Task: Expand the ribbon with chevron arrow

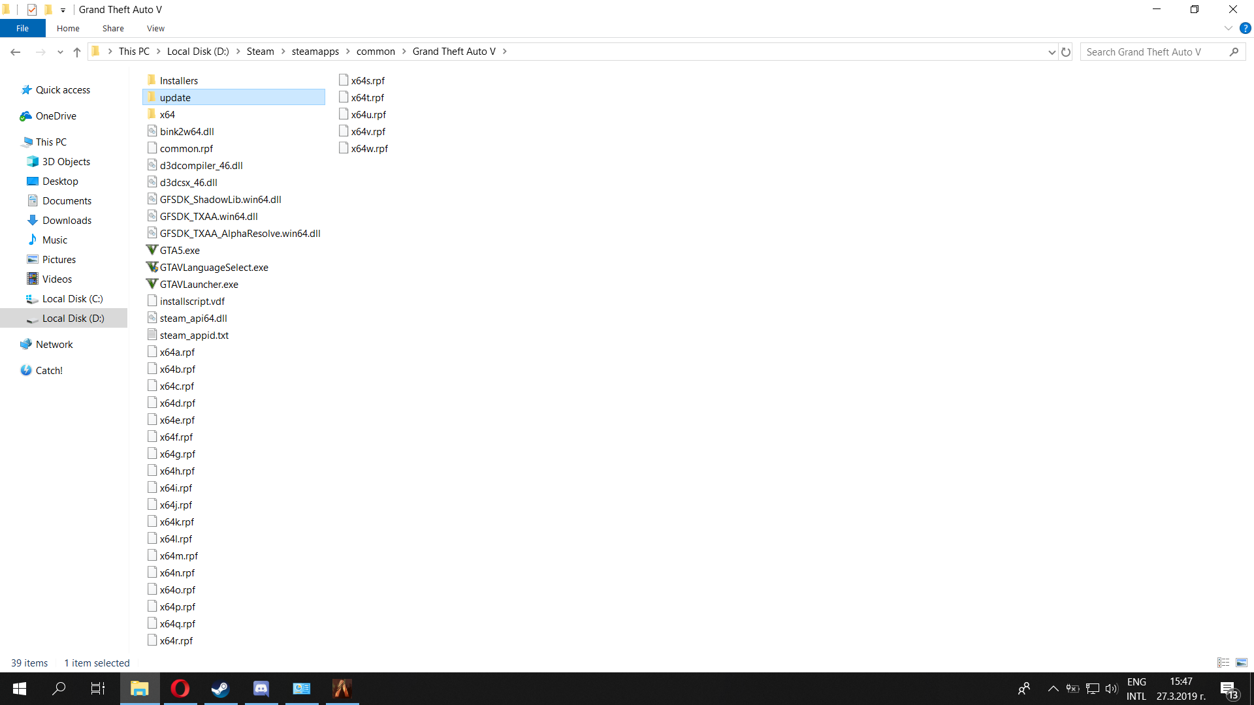Action: tap(1228, 28)
